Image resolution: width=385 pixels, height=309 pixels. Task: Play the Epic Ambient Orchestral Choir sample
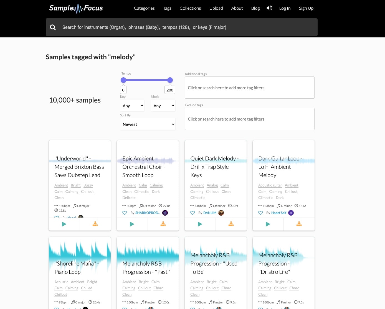coord(132,224)
